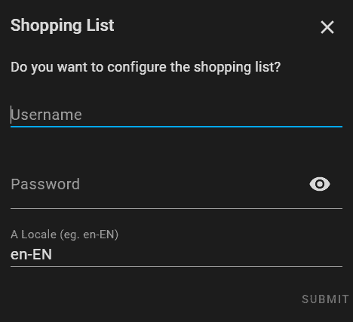Click the SUBMIT text button
The width and height of the screenshot is (353, 322).
click(325, 299)
